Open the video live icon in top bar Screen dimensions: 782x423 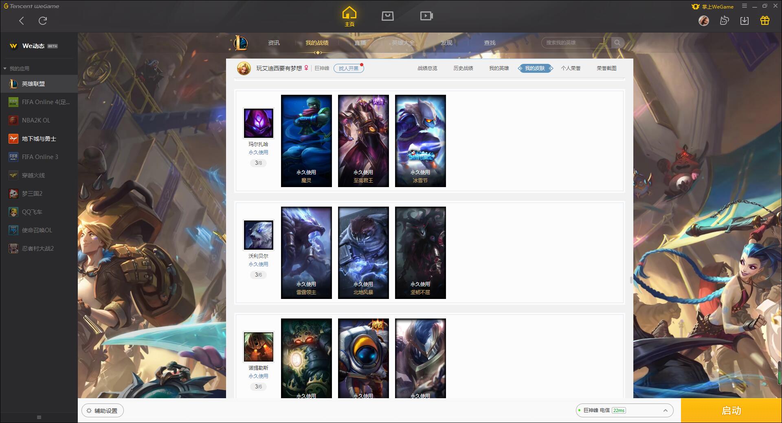click(426, 16)
